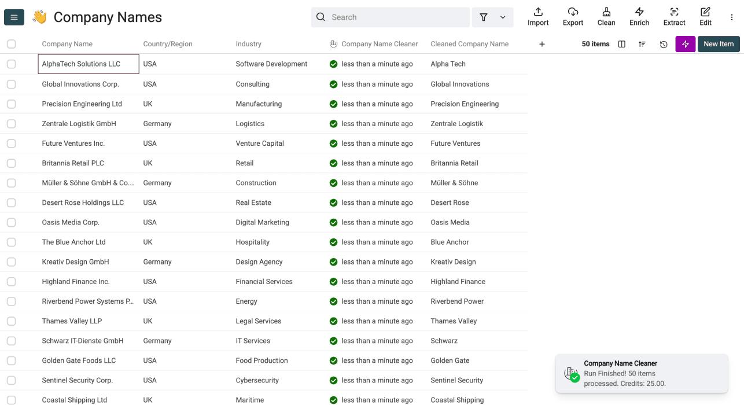
Task: Select all rows with the header checkbox
Action: point(12,43)
